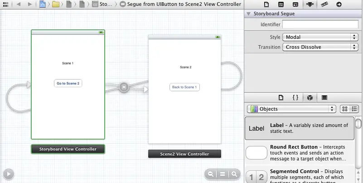This screenshot has height=183, width=363.
Task: Switch library to icon grid view
Action: coord(345,109)
